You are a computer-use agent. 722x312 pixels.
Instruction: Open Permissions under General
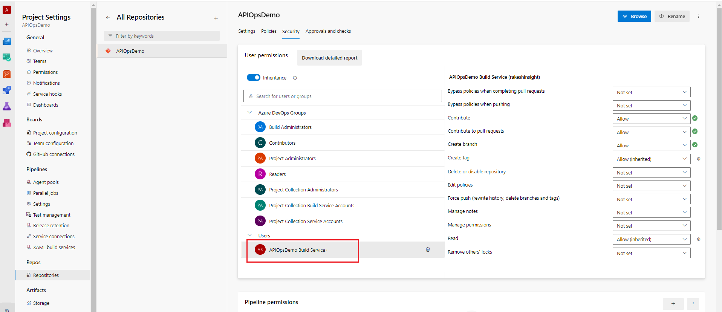45,72
